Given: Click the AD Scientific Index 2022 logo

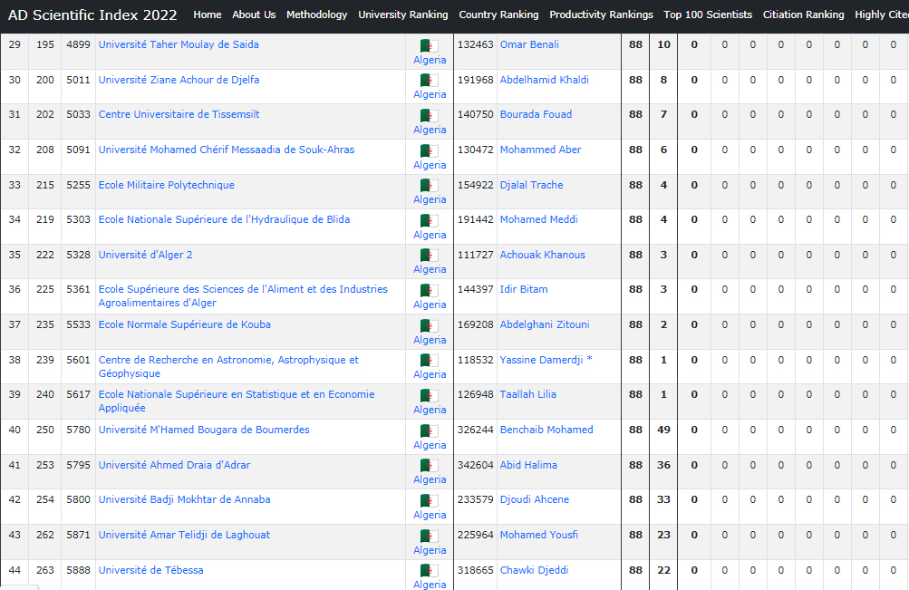Looking at the screenshot, I should pos(92,15).
